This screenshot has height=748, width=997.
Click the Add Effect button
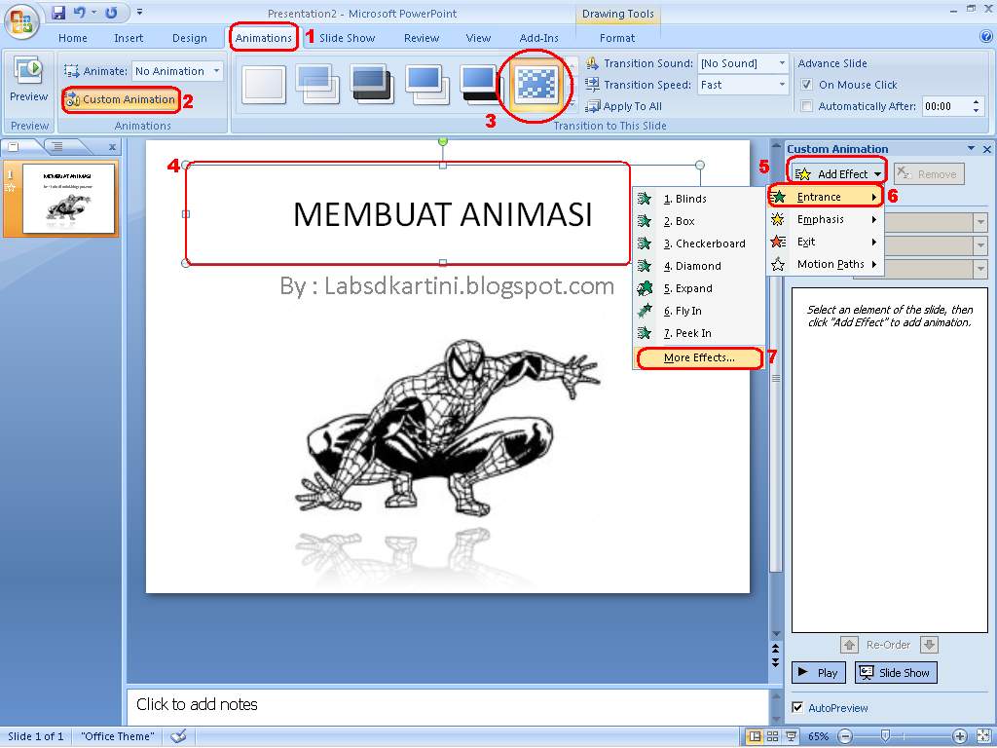[836, 173]
